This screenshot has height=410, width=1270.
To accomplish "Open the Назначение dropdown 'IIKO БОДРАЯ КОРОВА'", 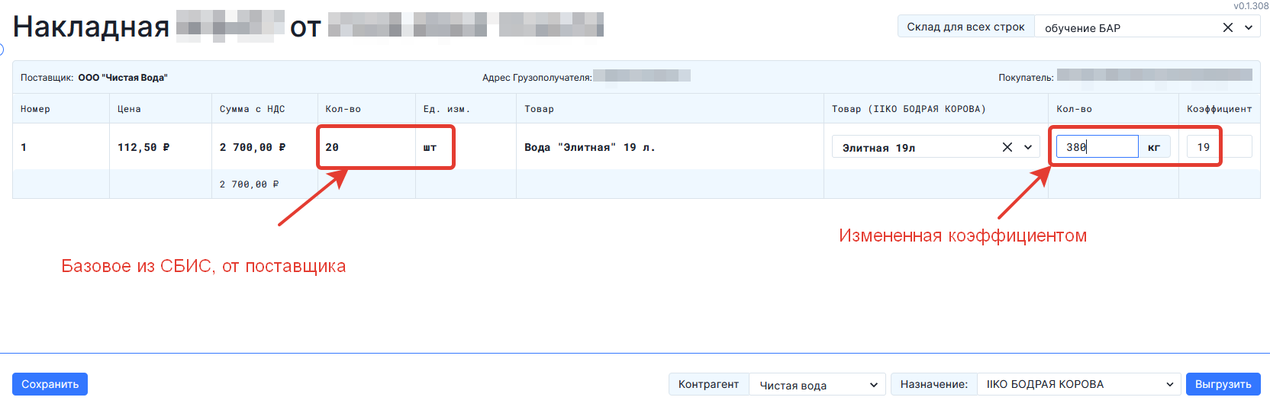I will pos(1078,384).
